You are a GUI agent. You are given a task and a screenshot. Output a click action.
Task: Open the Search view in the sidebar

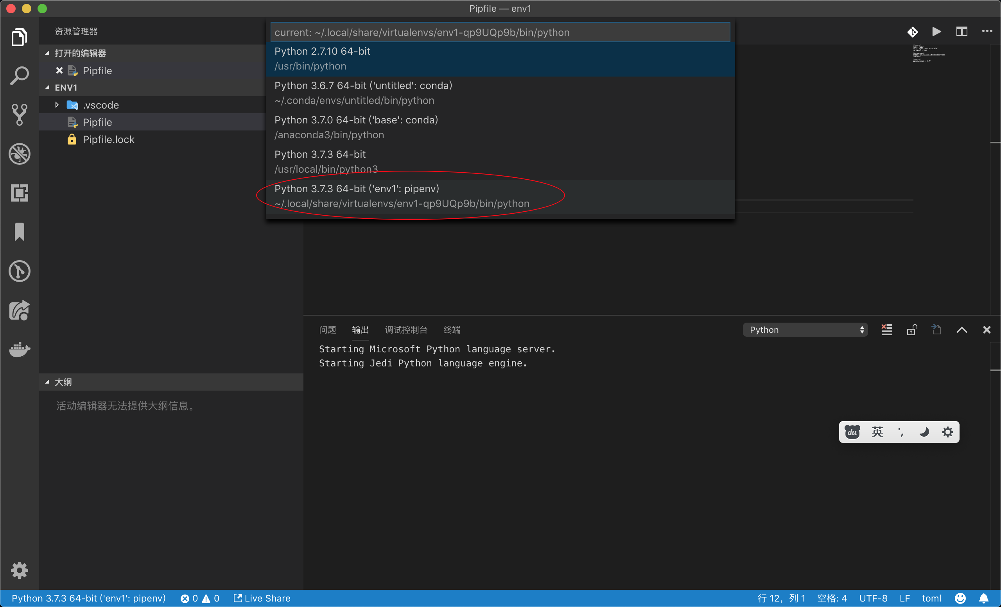point(20,75)
